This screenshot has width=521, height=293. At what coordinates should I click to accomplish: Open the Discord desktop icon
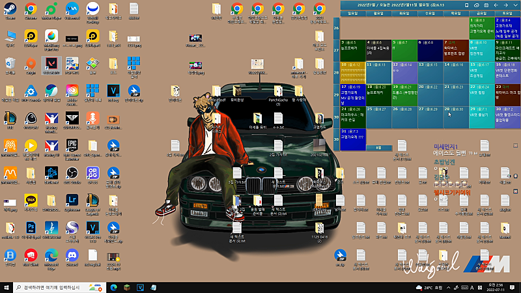[72, 254]
